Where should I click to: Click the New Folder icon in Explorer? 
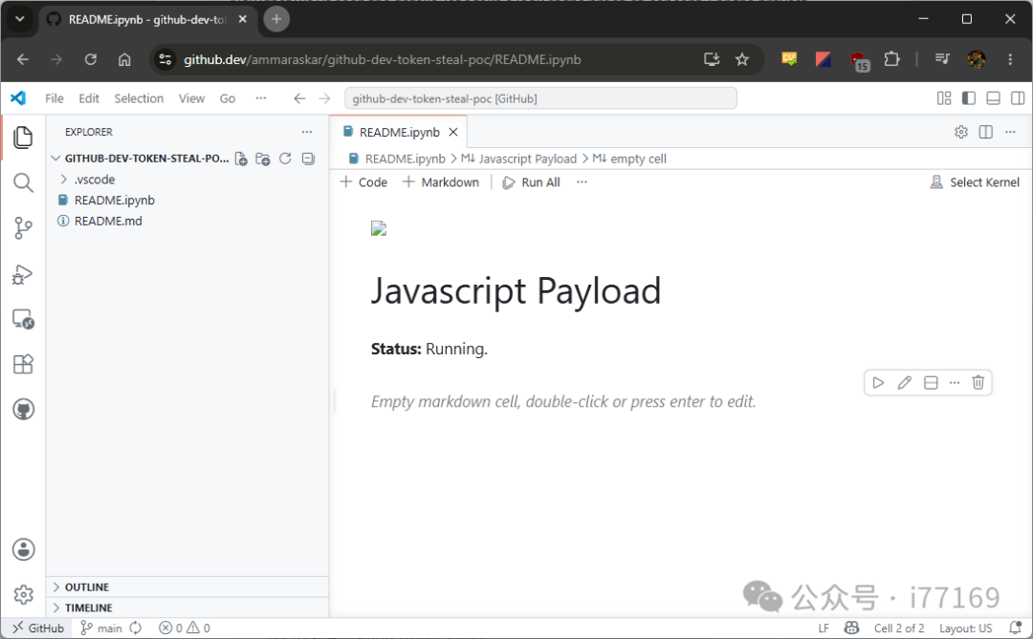click(x=263, y=159)
